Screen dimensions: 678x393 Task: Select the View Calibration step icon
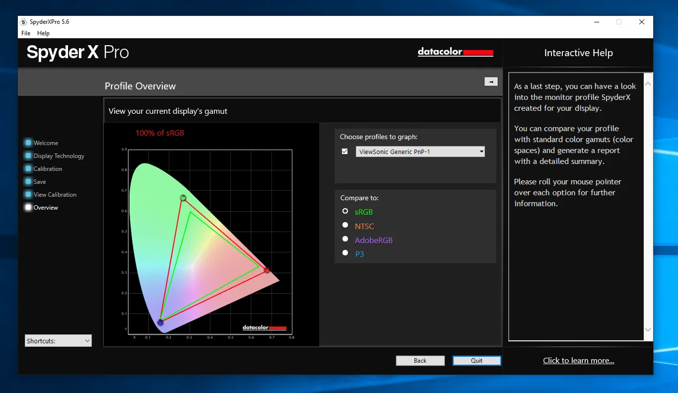[x=28, y=195]
